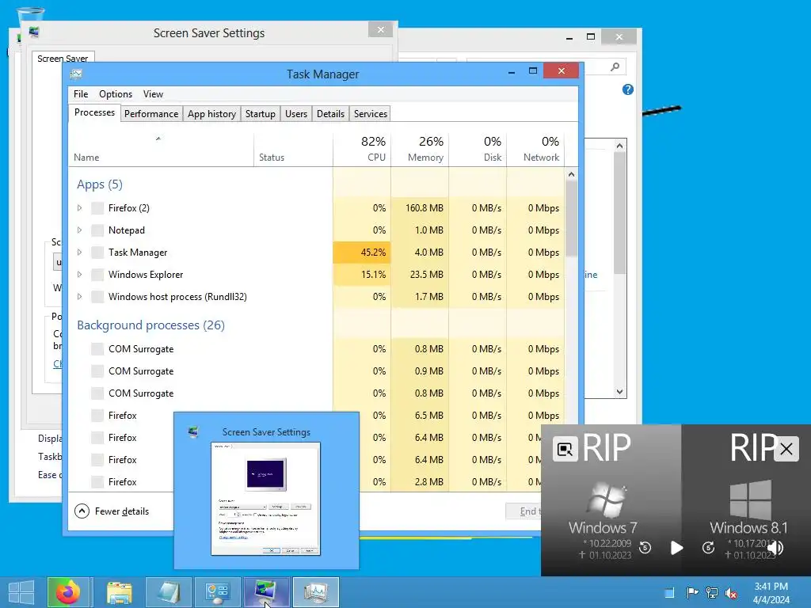Switch to the App history tab
This screenshot has height=608, width=811.
(211, 114)
